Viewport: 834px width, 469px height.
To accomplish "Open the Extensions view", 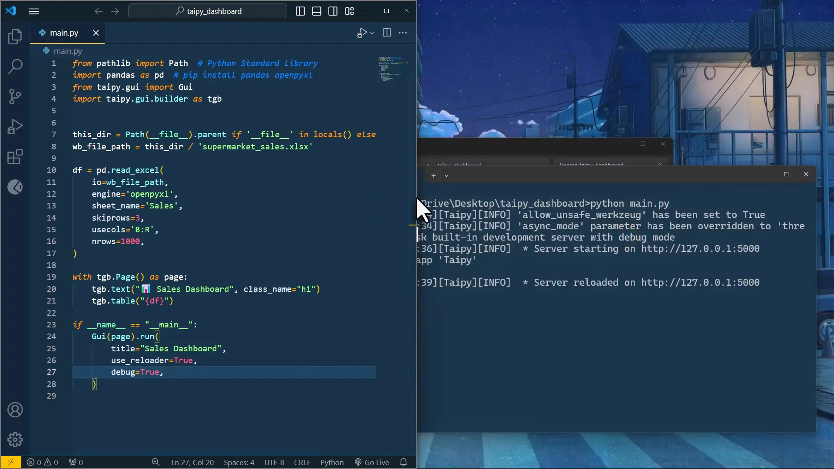I will tap(15, 157).
